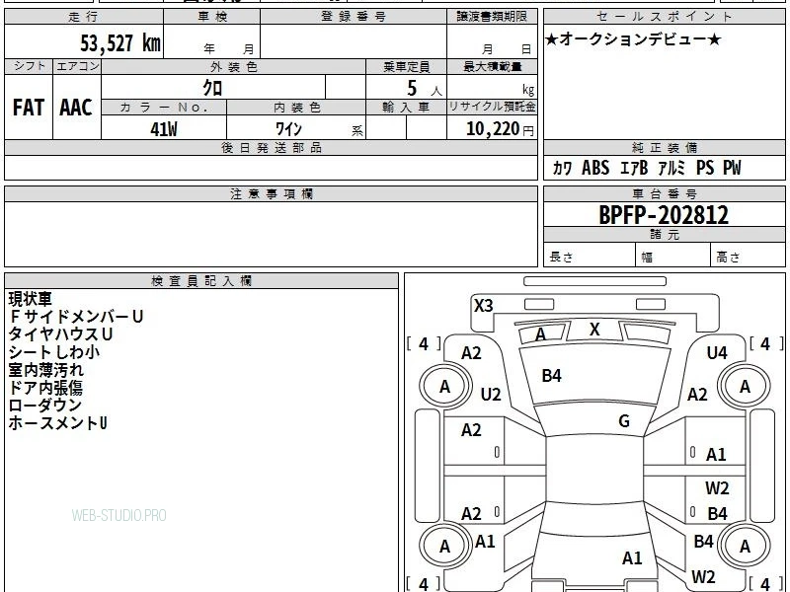Select the color code 41W
This screenshot has height=592, width=790.
coord(164,129)
